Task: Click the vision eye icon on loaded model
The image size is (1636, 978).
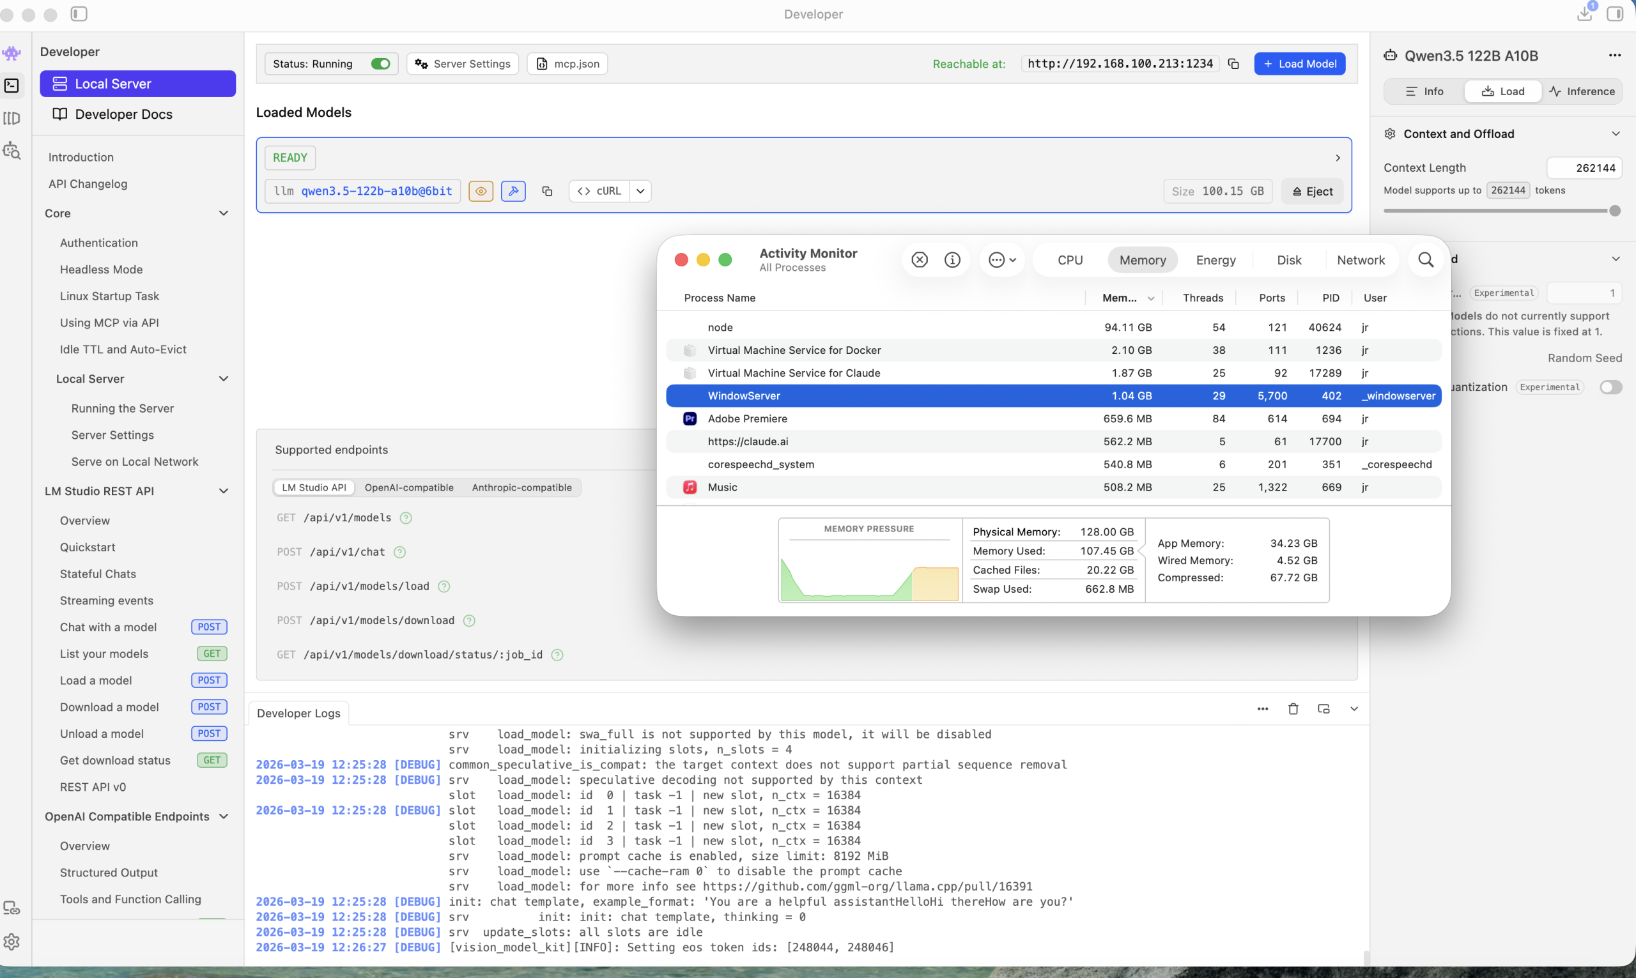Action: (x=481, y=191)
